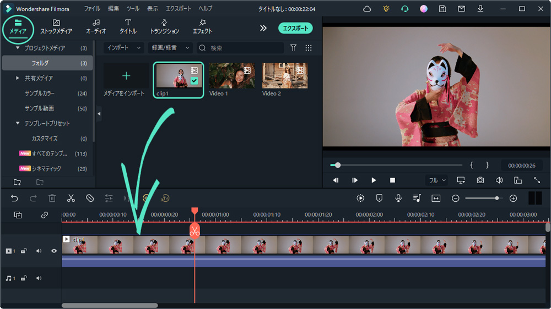Expand the 共有メディア tree

tap(18, 78)
